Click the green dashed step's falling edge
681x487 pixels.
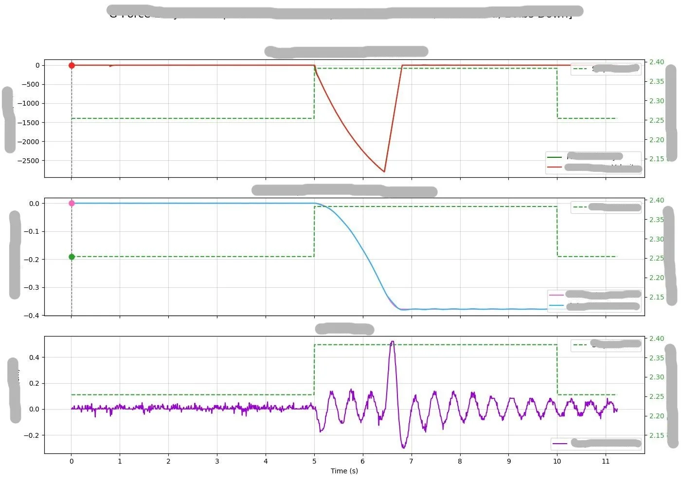click(557, 93)
